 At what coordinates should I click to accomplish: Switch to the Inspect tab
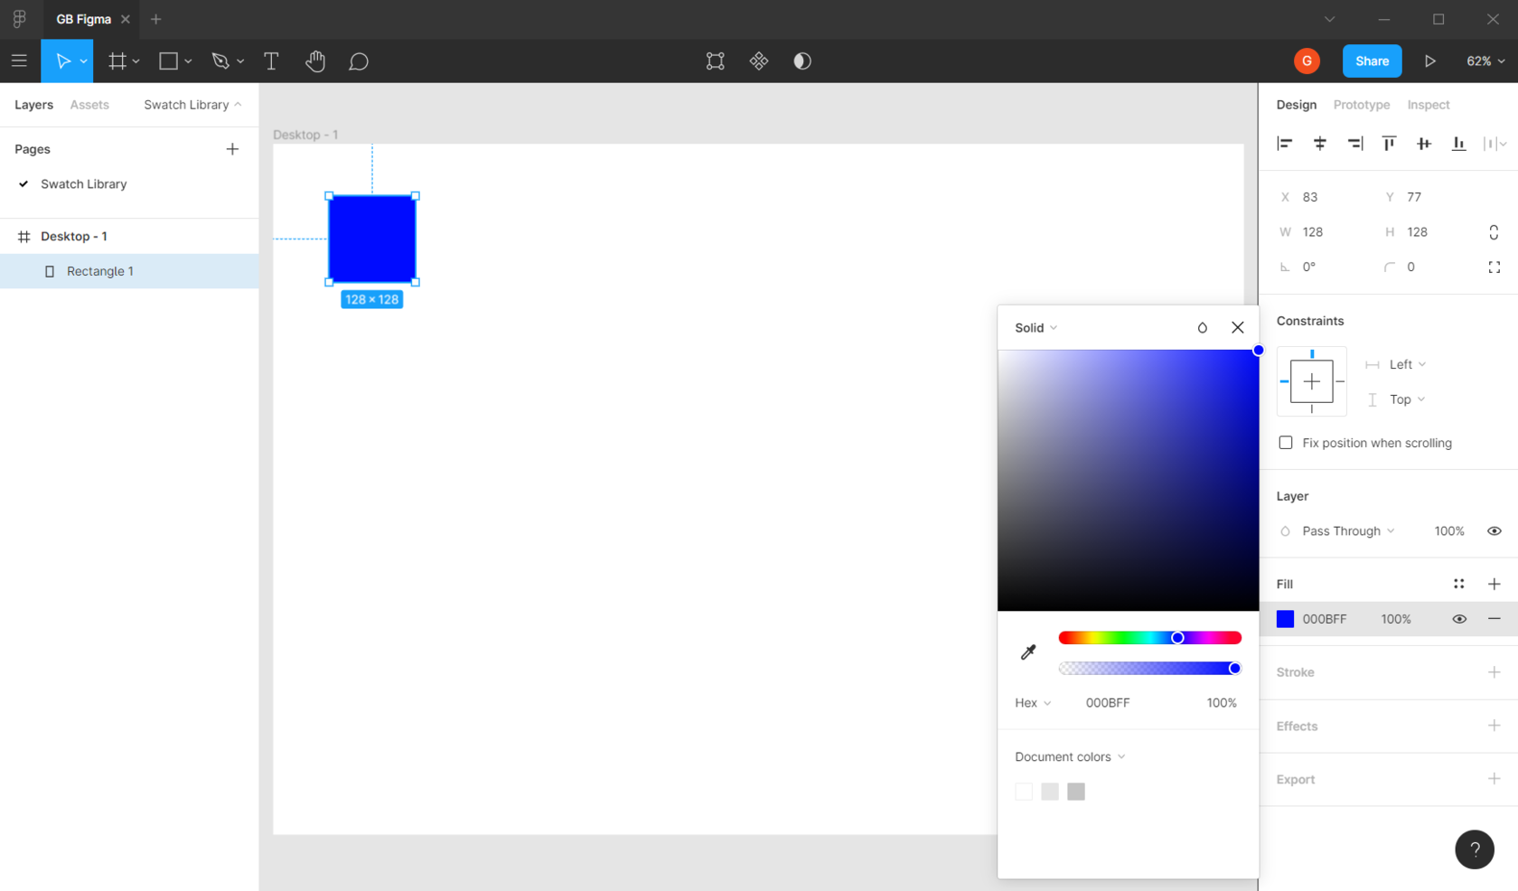click(x=1429, y=105)
